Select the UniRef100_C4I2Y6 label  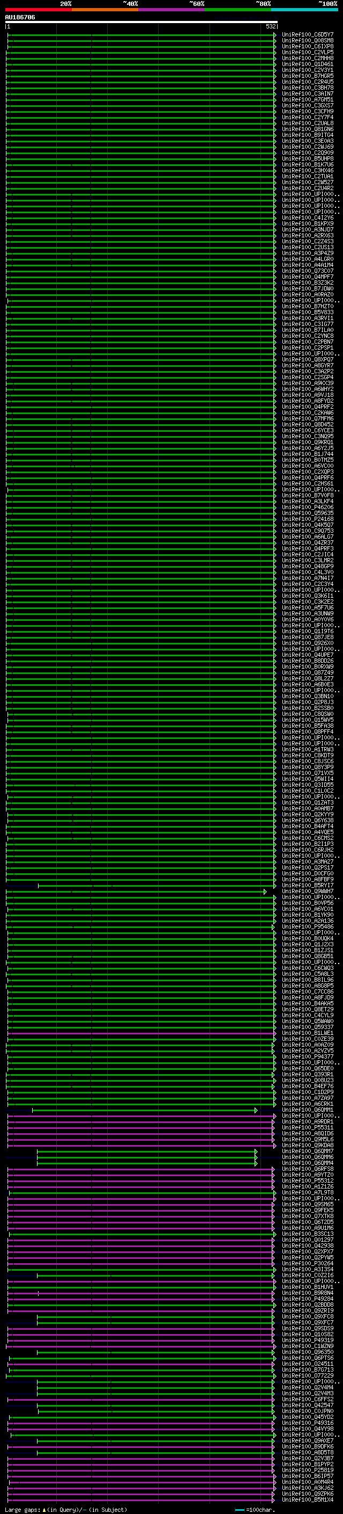(308, 218)
